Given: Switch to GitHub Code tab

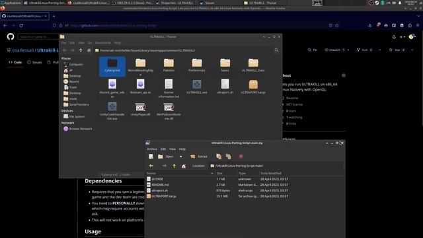Looking at the screenshot, I should (x=15, y=62).
